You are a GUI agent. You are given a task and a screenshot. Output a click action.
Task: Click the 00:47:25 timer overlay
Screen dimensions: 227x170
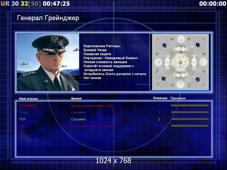pos(56,3)
